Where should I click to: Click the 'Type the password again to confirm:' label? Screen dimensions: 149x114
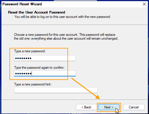(x=39, y=68)
